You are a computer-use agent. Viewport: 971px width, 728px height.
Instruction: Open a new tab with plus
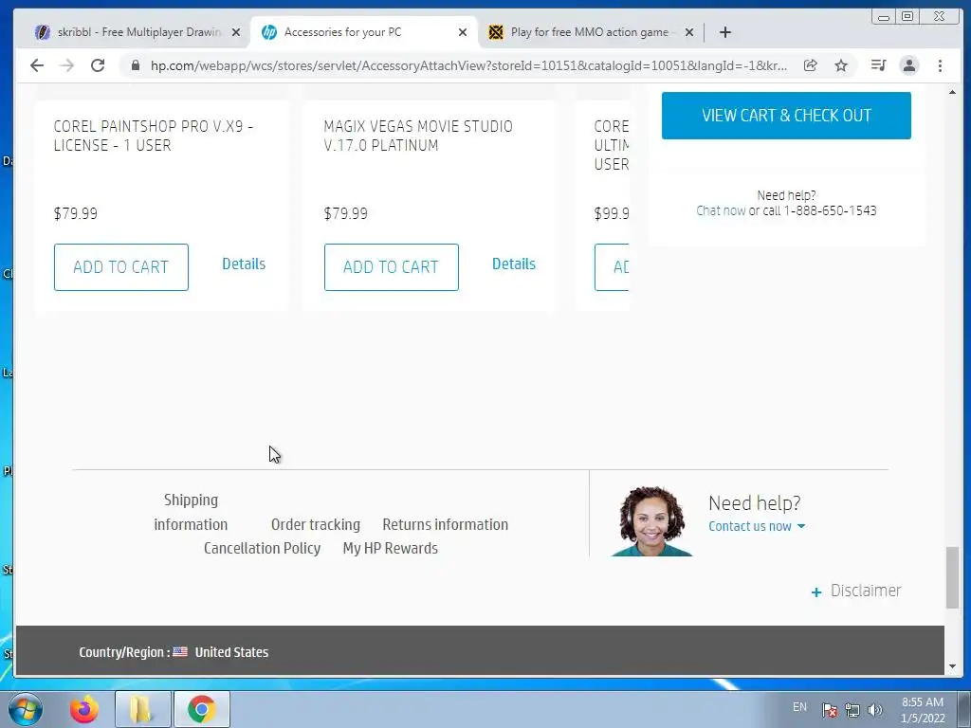tap(725, 32)
